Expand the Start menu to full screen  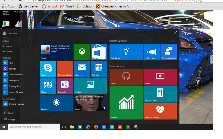[176, 32]
